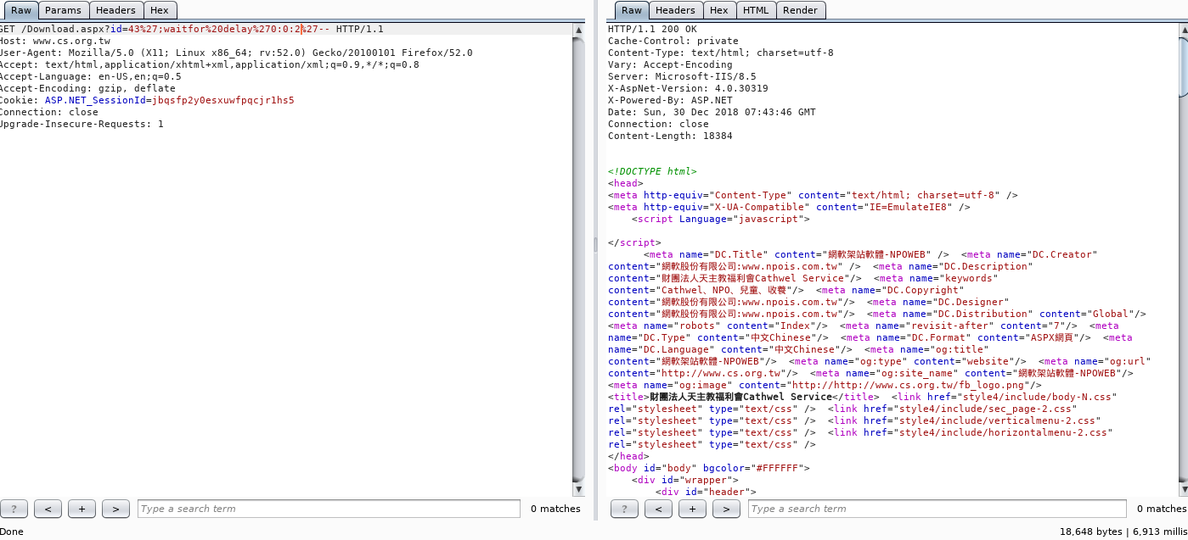This screenshot has width=1188, height=540.
Task: Click the 18,648 bytes | 6,913 millis status
Action: pyautogui.click(x=1123, y=532)
